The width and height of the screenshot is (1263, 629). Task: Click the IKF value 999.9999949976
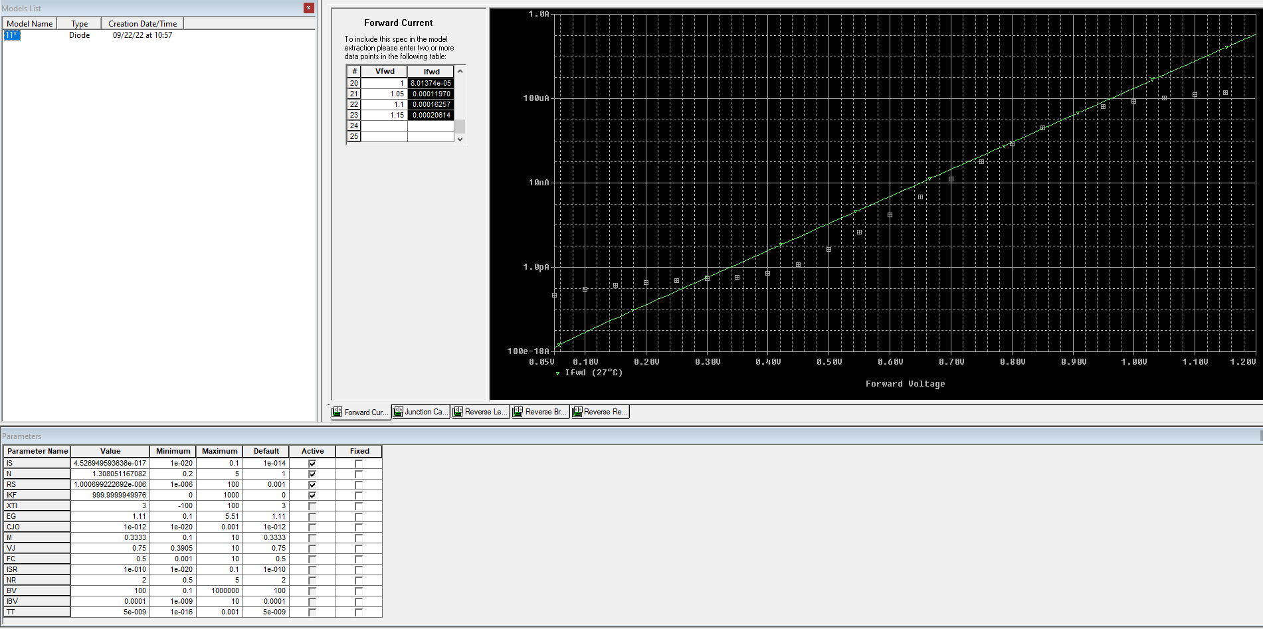(110, 495)
